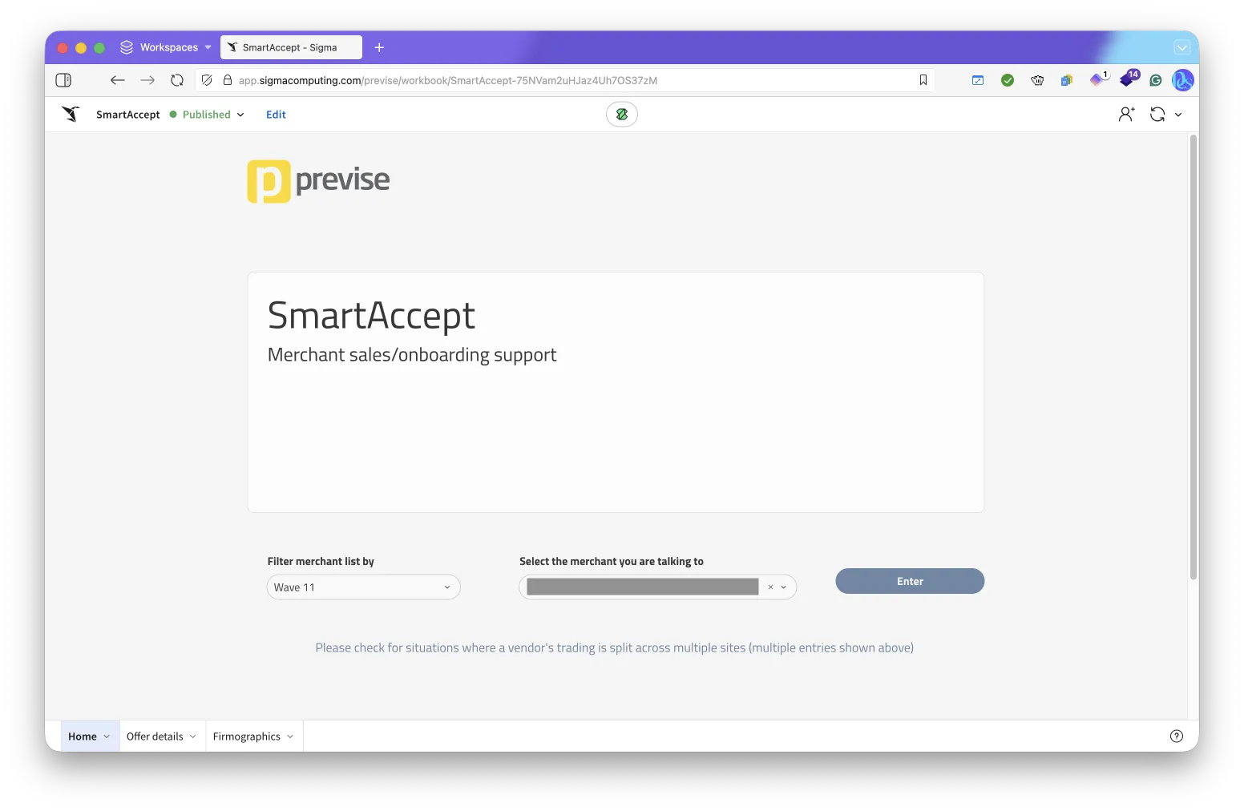Bookmark this page with the bookmark icon

pos(923,80)
